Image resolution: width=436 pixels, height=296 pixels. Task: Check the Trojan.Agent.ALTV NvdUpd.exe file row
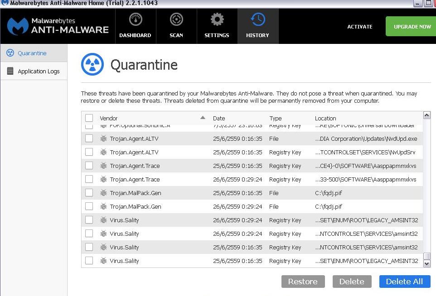click(89, 138)
